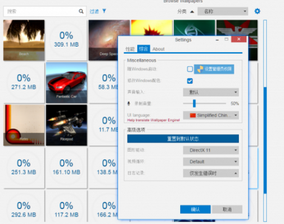This screenshot has height=224, width=284.
Task: Click the search magnifier icon
Action: coord(81,11)
